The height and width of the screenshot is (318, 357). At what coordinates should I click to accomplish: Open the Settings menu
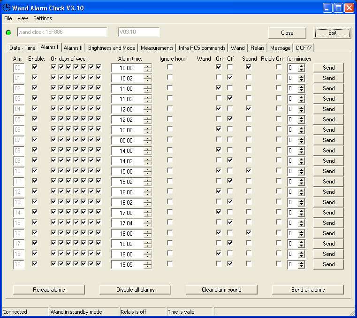tap(43, 18)
